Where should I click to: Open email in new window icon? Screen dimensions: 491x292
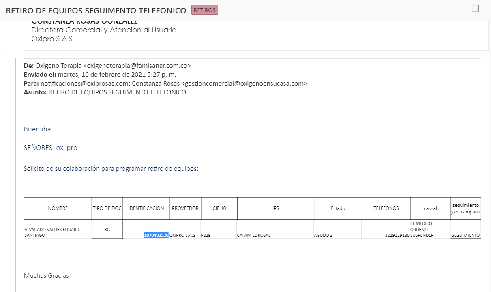[x=476, y=9]
